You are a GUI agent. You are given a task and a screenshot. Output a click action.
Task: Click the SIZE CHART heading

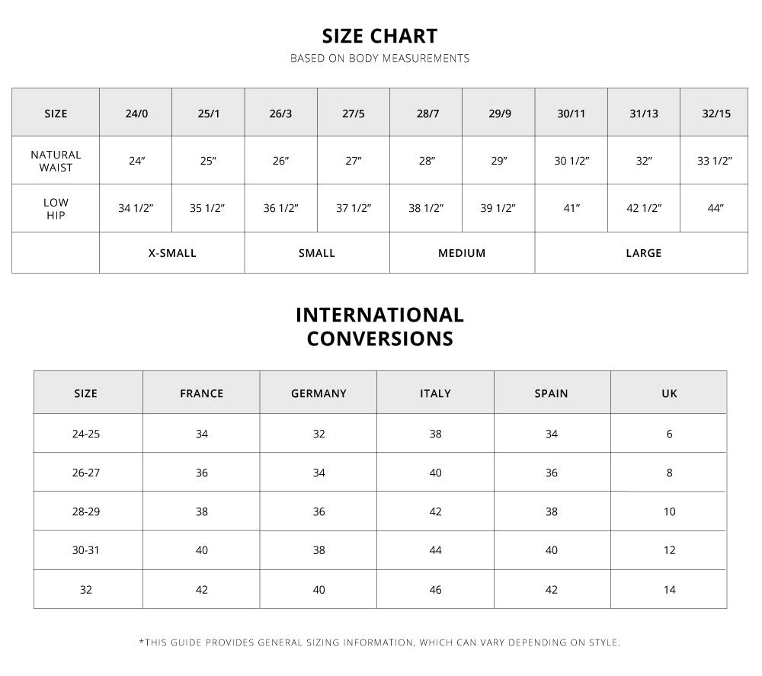coord(379,36)
